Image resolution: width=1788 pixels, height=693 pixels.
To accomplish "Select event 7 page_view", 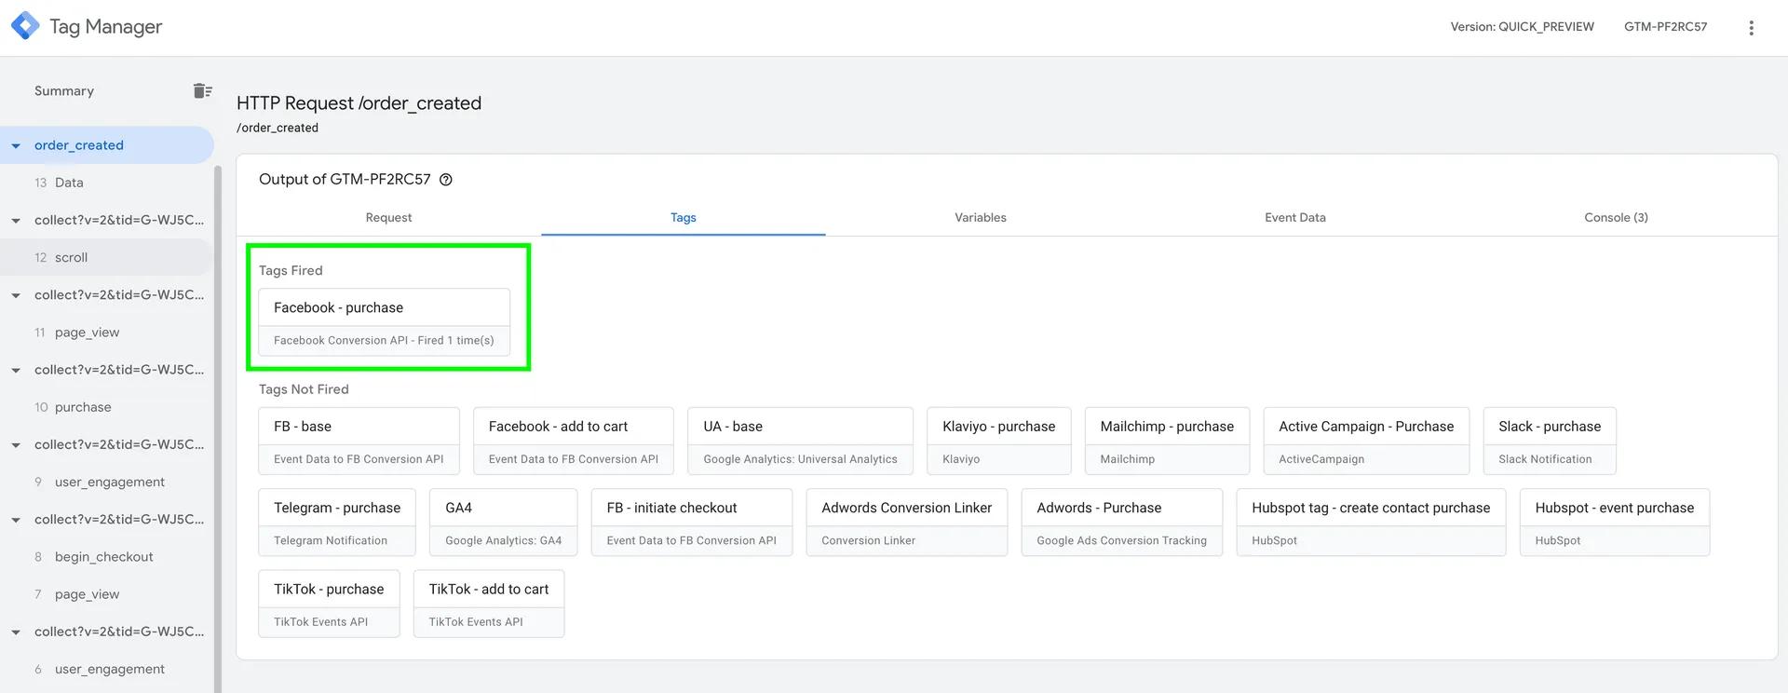I will 107,594.
